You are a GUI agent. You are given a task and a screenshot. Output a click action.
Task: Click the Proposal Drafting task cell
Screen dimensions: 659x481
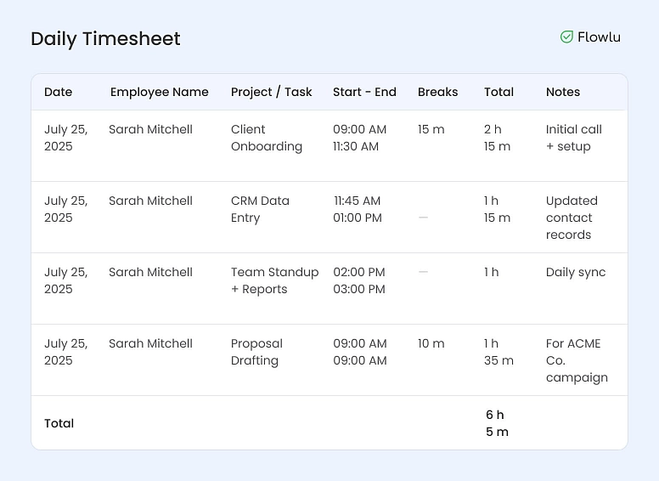tap(256, 352)
